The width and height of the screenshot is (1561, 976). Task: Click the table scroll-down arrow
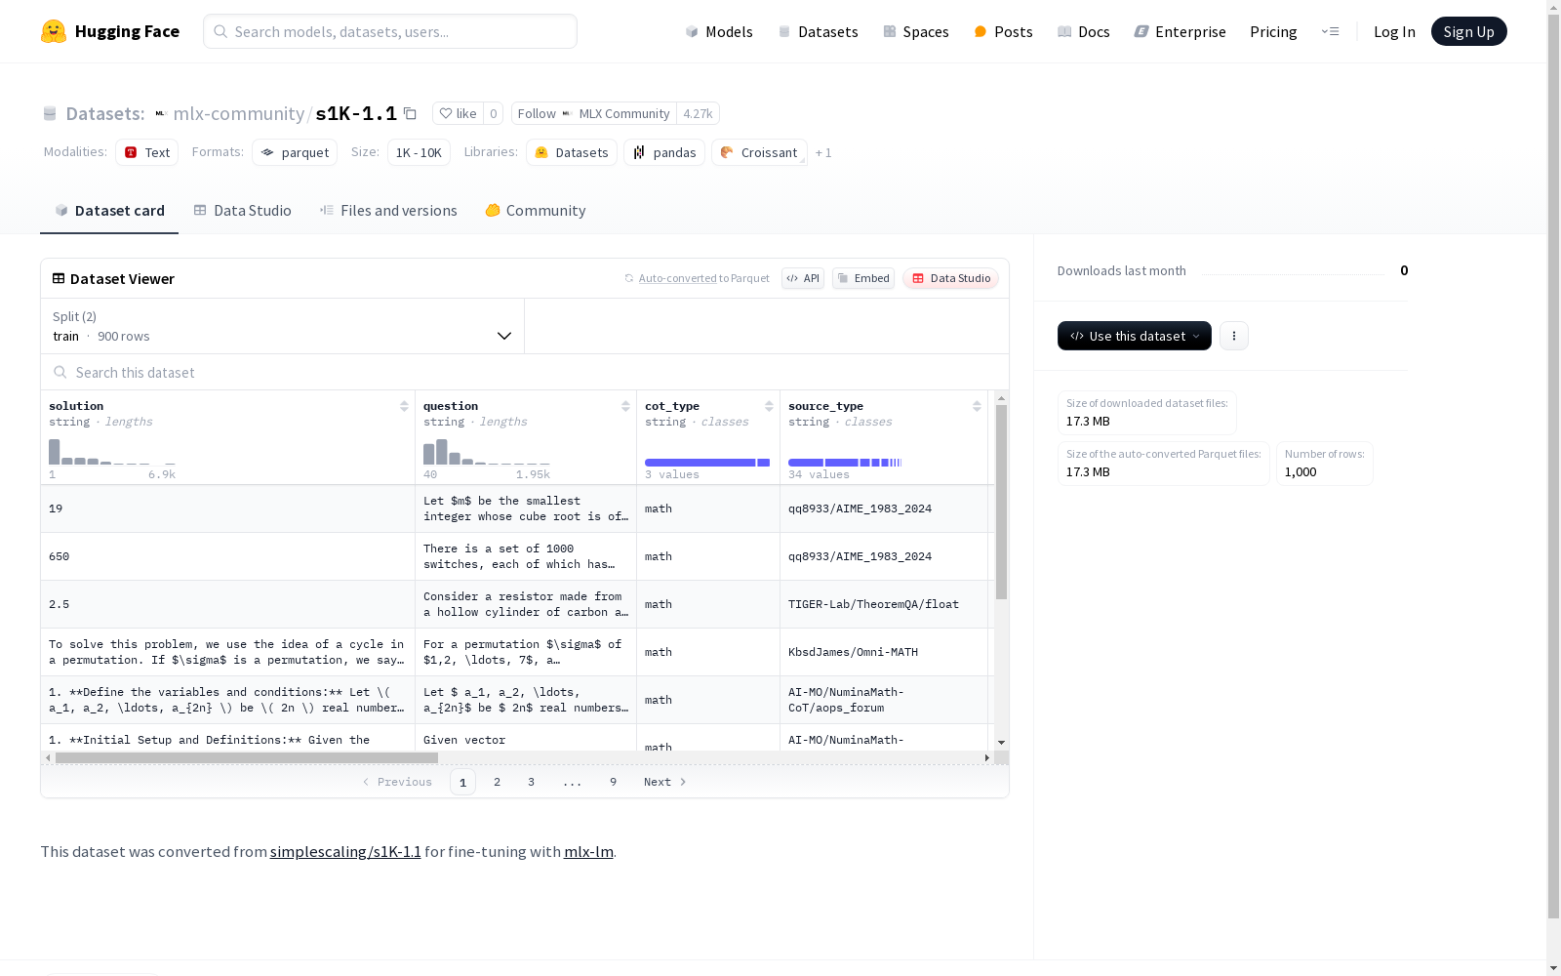tap(1001, 743)
